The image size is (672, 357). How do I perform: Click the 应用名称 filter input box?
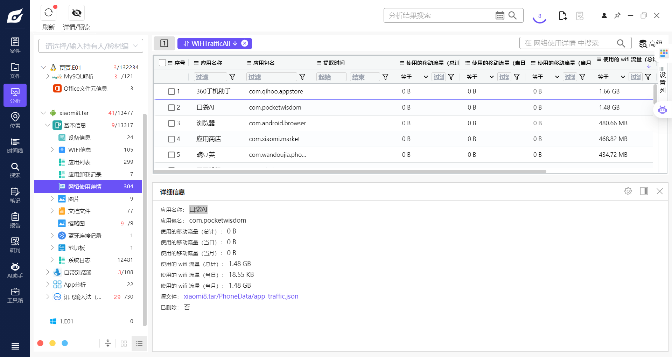pos(210,77)
